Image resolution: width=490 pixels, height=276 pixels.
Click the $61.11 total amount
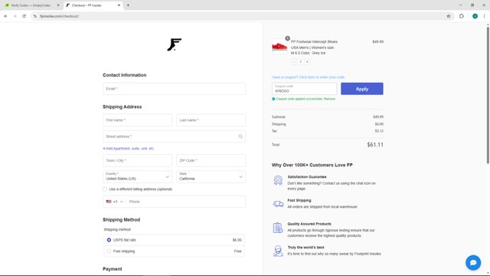tap(375, 145)
